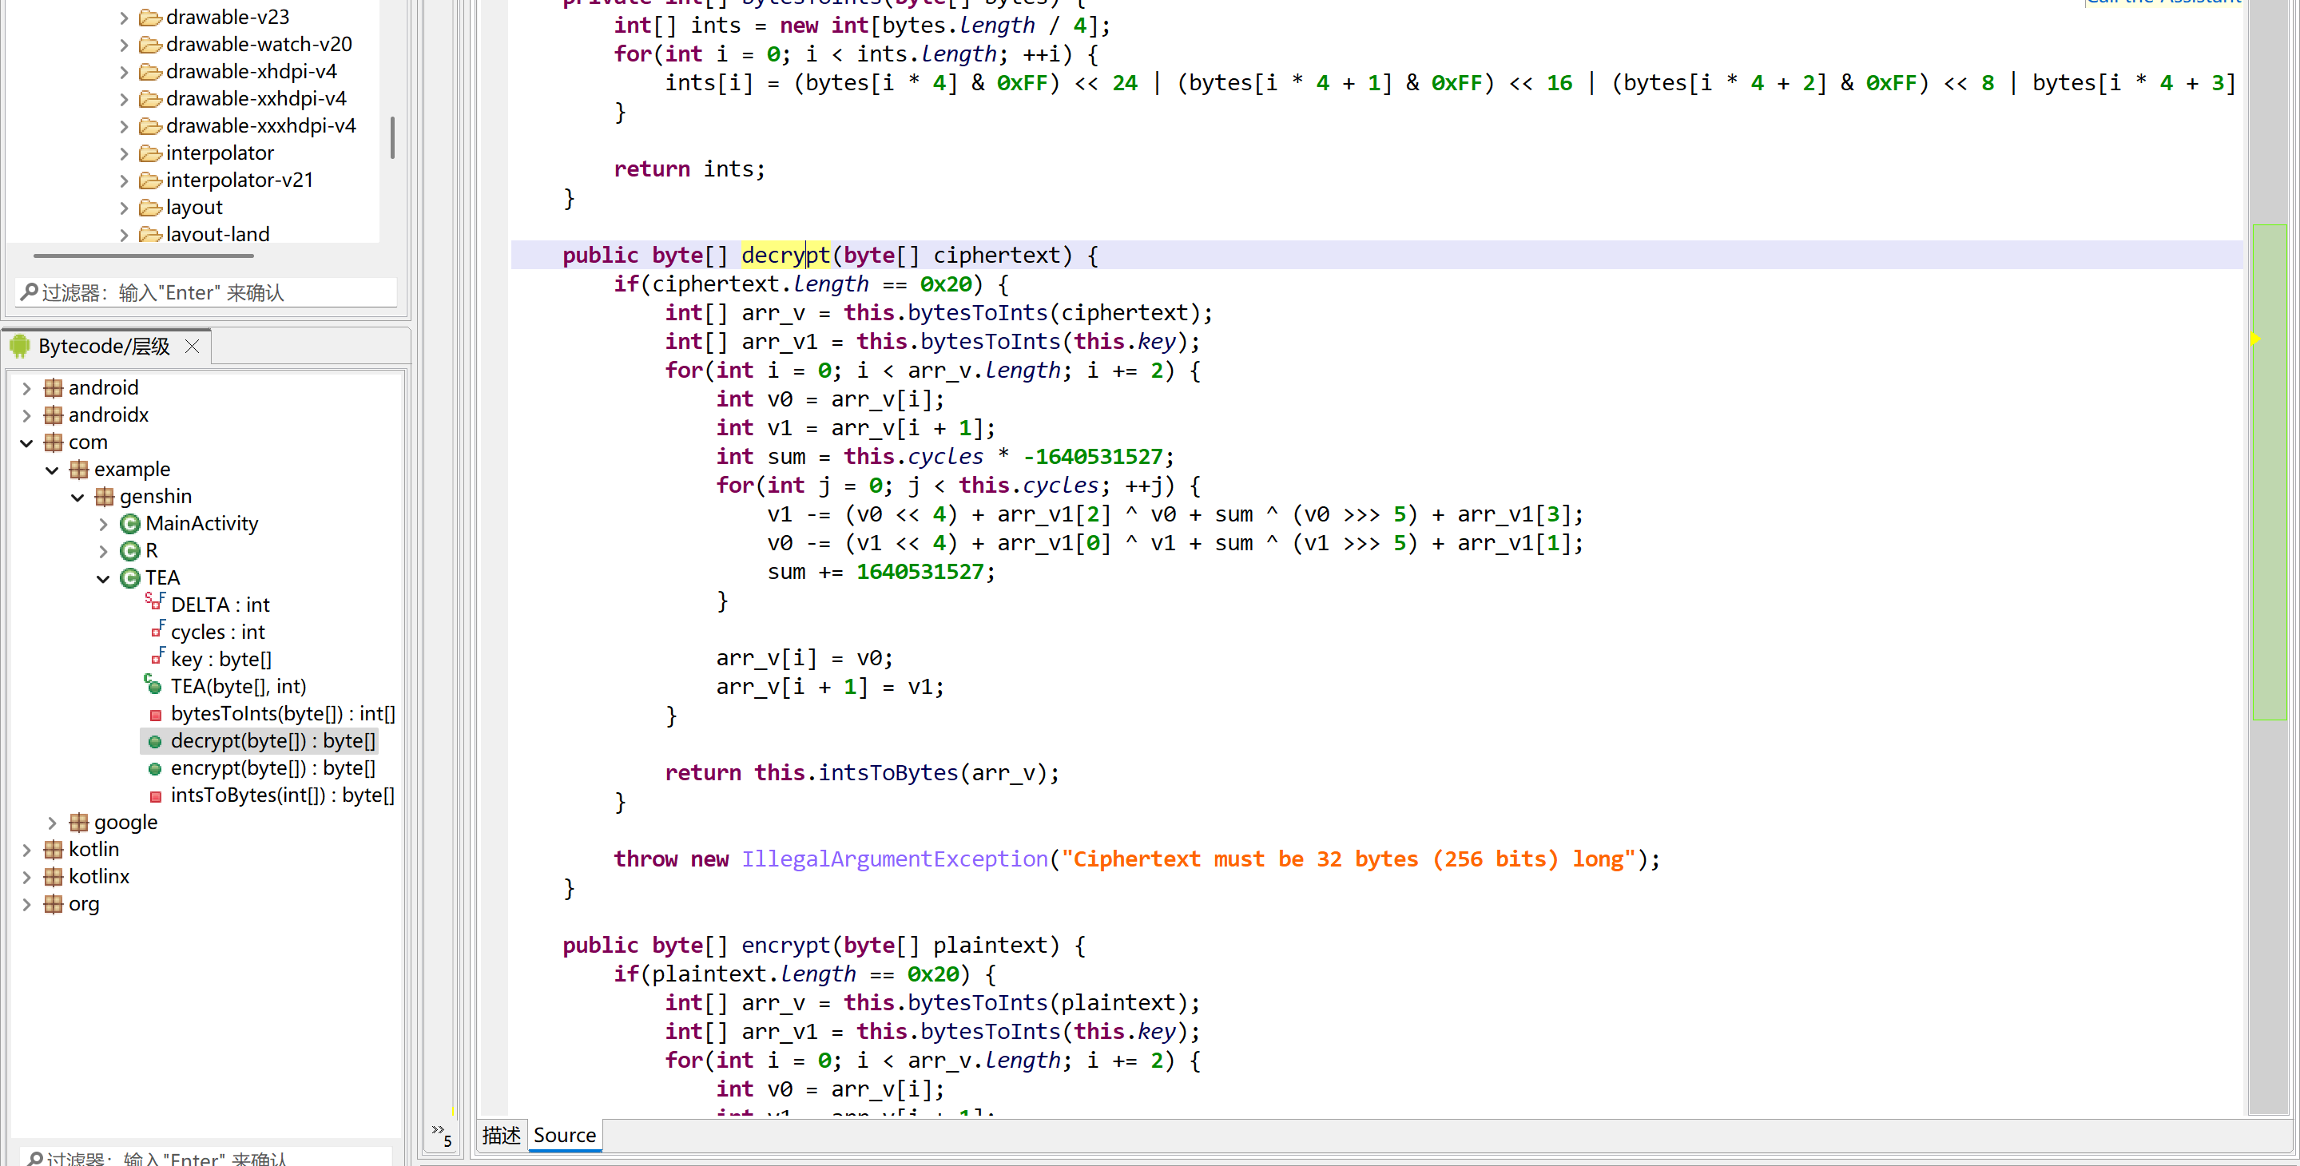Click the com package icon
This screenshot has width=2300, height=1166.
54,442
